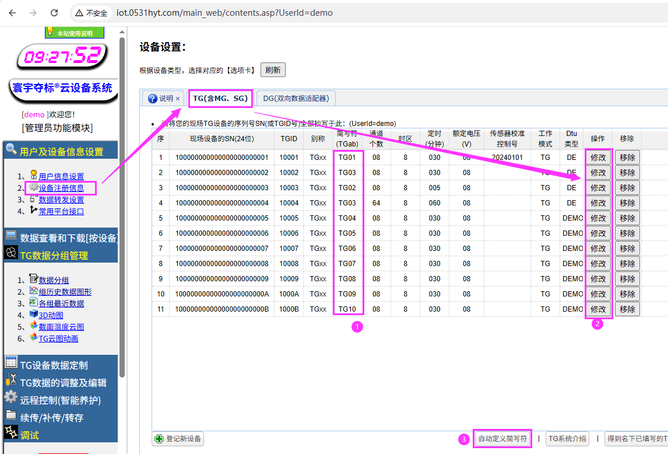Expand the TG数据的调整及编辑 section

click(63, 383)
